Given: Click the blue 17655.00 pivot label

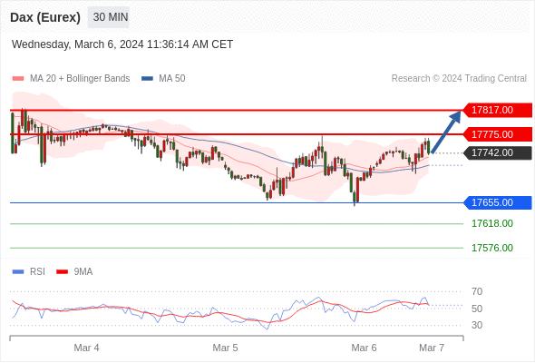Looking at the screenshot, I should (x=498, y=203).
